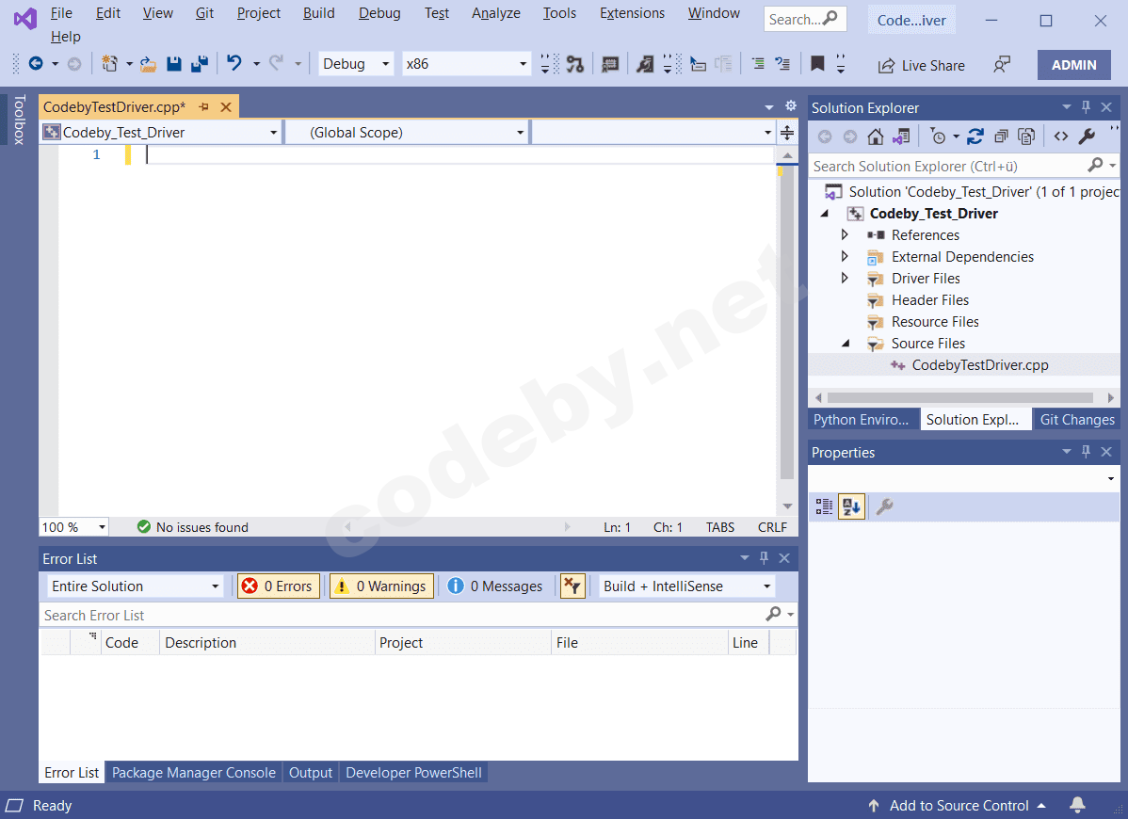Split the editor window icon
Image resolution: width=1128 pixels, height=819 pixels.
point(788,133)
